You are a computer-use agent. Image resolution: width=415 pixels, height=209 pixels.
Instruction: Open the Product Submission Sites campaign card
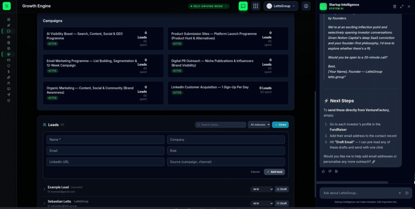228,38
